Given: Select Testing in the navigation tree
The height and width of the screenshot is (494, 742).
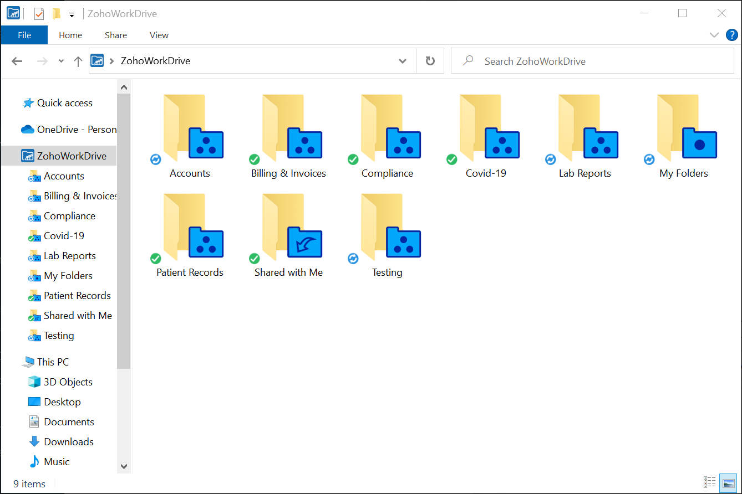Looking at the screenshot, I should tap(51, 336).
